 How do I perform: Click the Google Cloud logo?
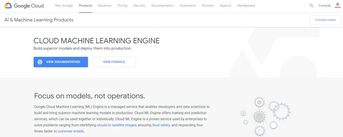24,6
